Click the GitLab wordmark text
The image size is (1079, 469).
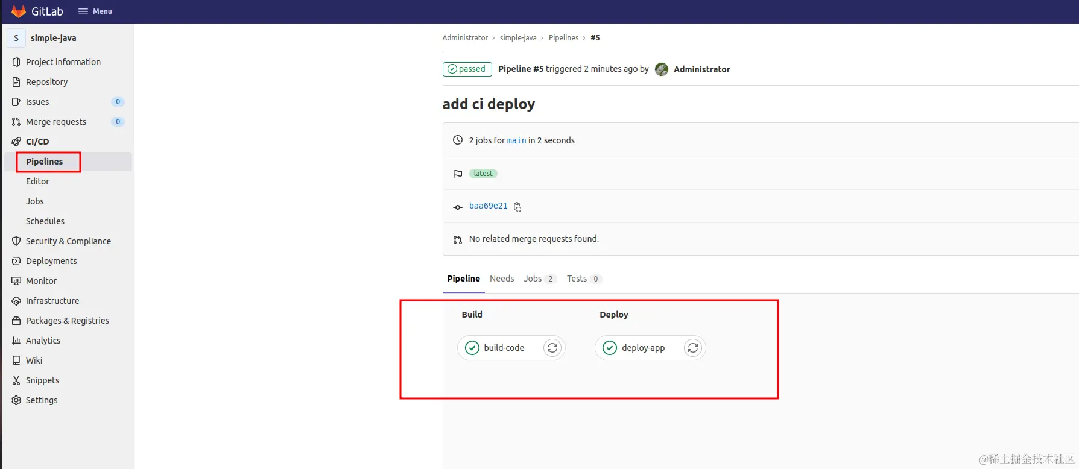pyautogui.click(x=47, y=11)
